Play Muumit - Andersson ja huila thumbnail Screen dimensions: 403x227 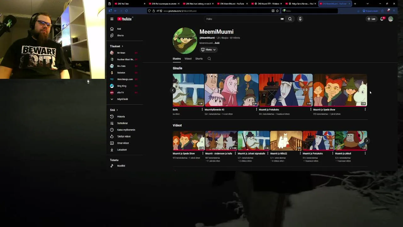[221, 141]
